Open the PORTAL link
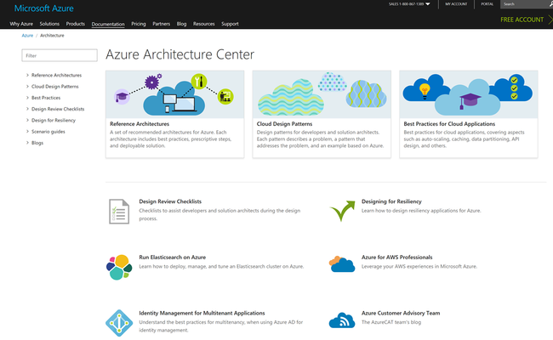Screen dimensions: 553x340 tap(487, 4)
